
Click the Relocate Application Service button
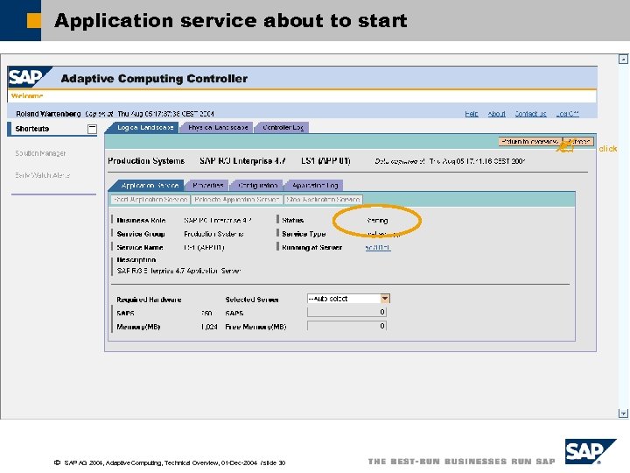[x=236, y=200]
